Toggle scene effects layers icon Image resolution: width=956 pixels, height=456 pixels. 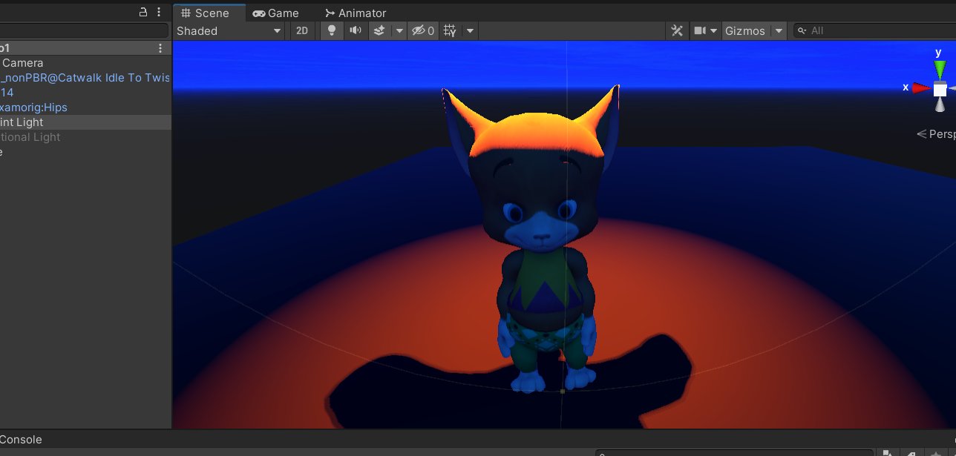coord(379,30)
